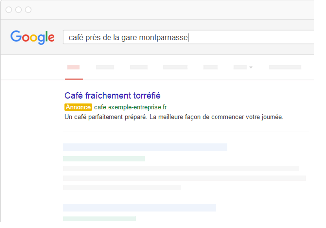The height and width of the screenshot is (228, 326).
Task: Click second green placeholder result URL
Action: (x=100, y=219)
